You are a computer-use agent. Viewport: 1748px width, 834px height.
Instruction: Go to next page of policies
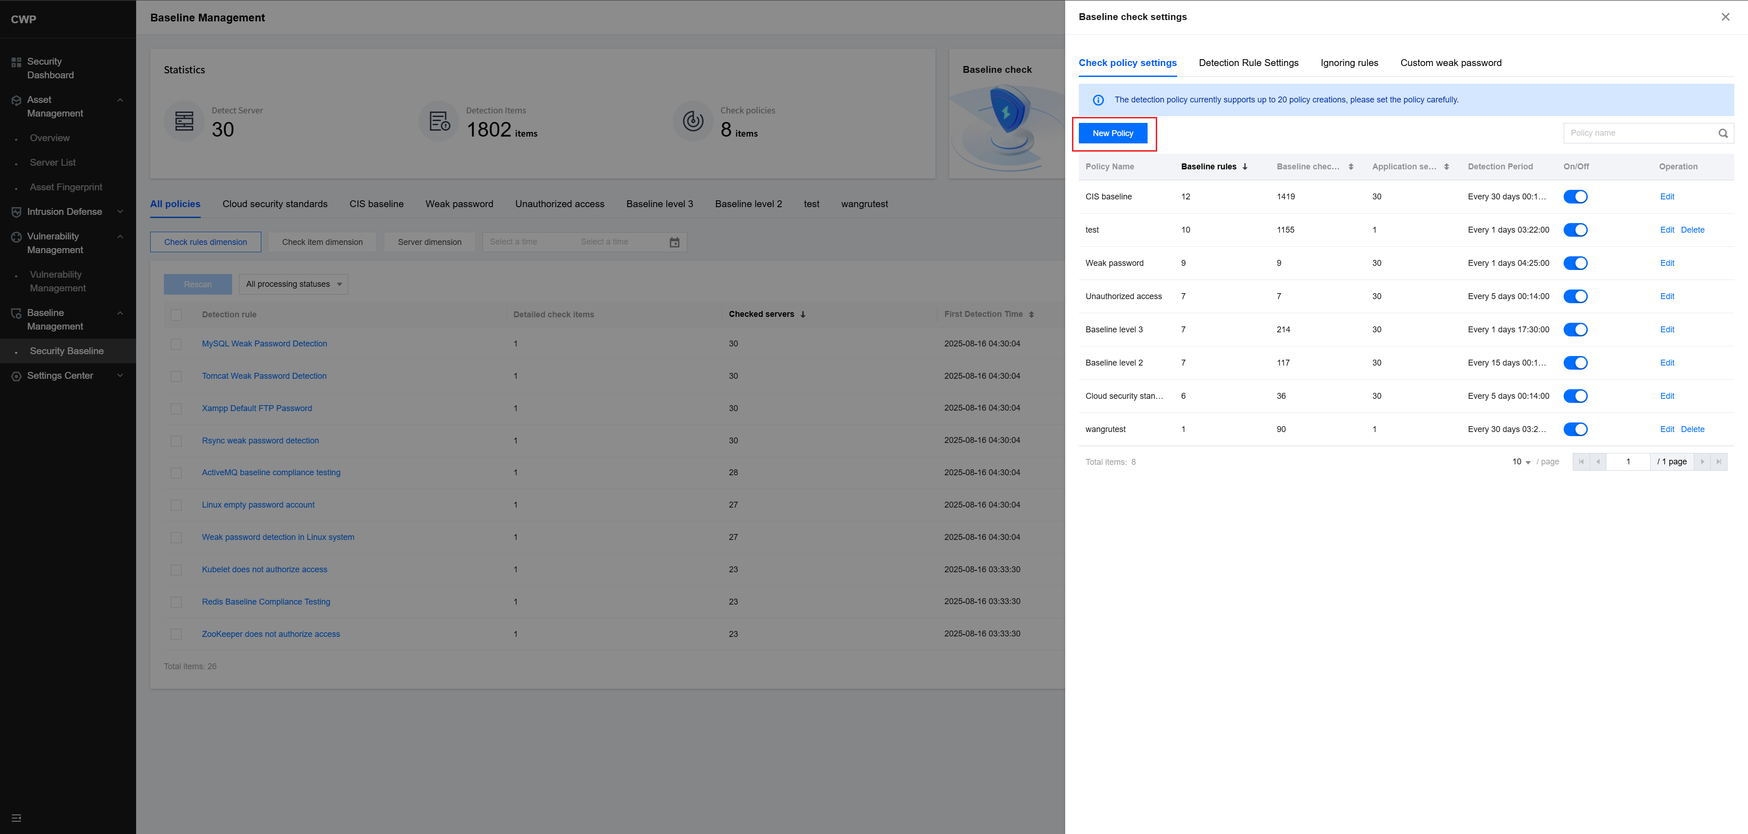point(1702,462)
